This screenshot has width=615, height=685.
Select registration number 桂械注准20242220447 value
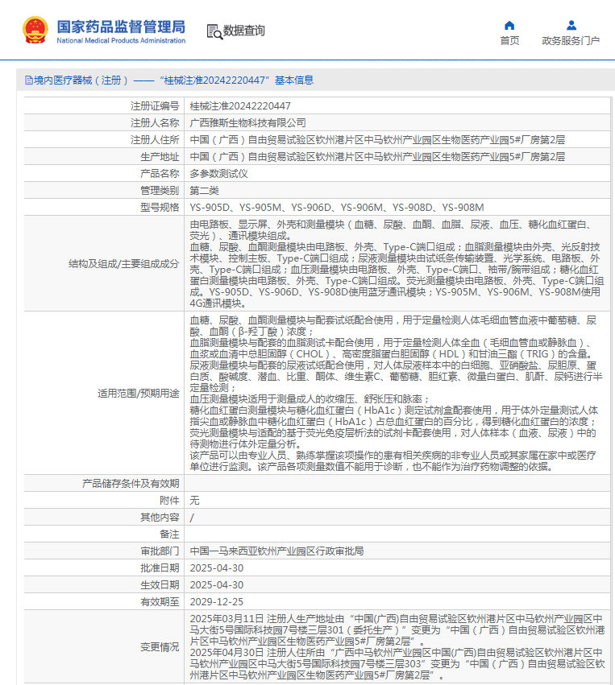tap(240, 106)
